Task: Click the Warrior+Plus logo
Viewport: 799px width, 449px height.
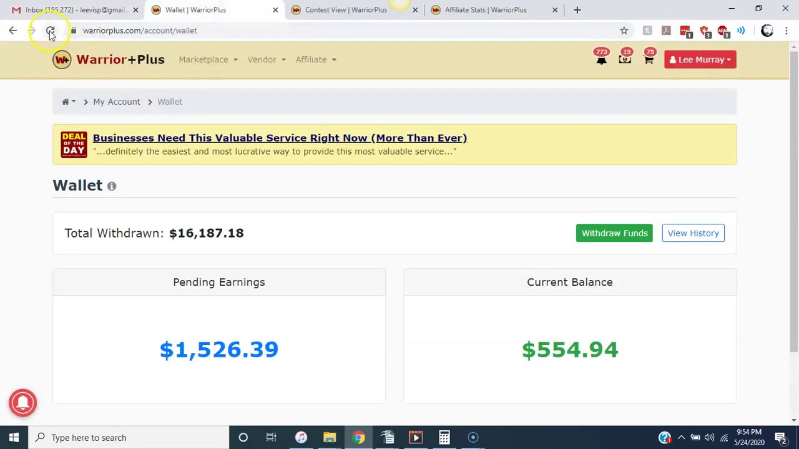Action: point(109,59)
